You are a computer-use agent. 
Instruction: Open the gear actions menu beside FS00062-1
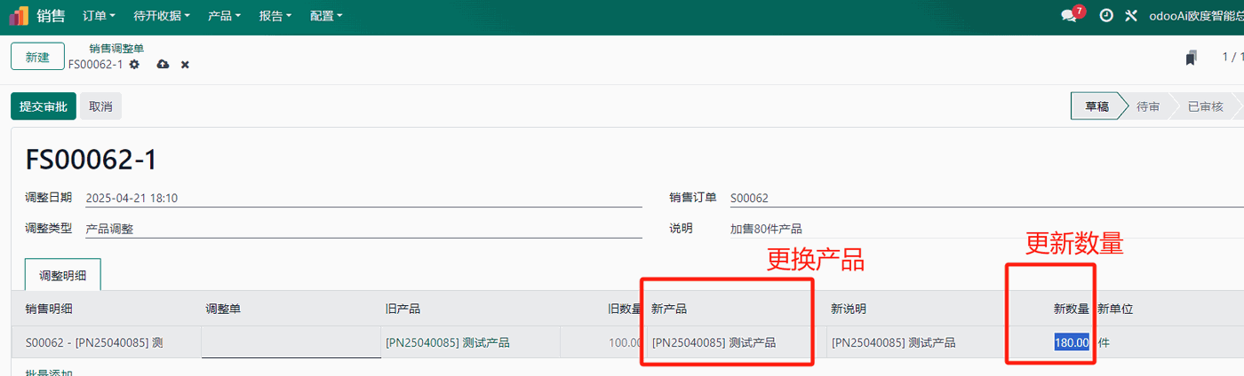point(134,64)
